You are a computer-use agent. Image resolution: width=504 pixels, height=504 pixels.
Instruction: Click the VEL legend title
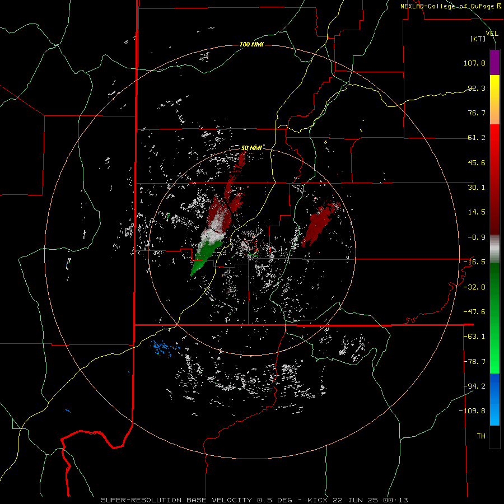click(492, 34)
